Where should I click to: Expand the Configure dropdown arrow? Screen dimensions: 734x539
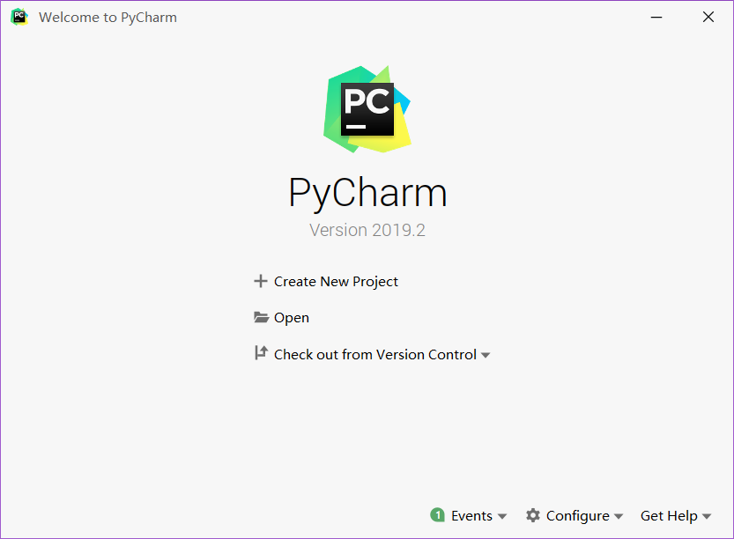(619, 516)
